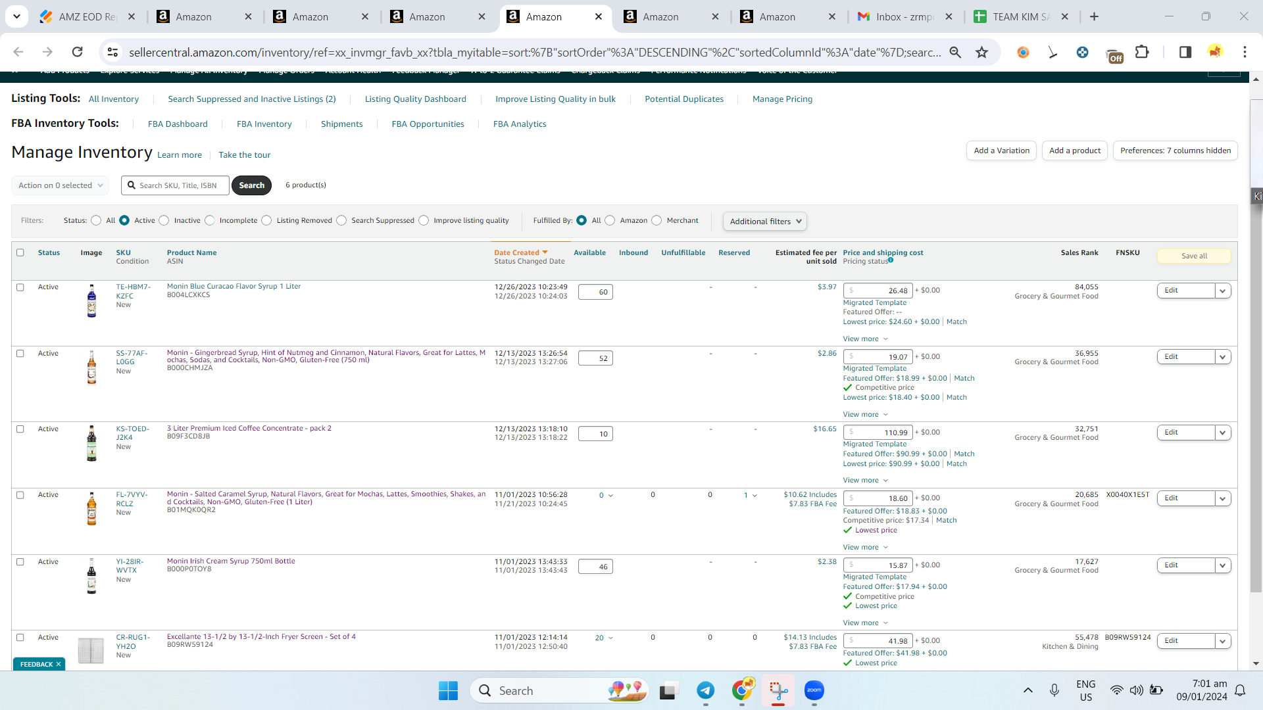
Task: Select the All status filter
Action: 96,220
